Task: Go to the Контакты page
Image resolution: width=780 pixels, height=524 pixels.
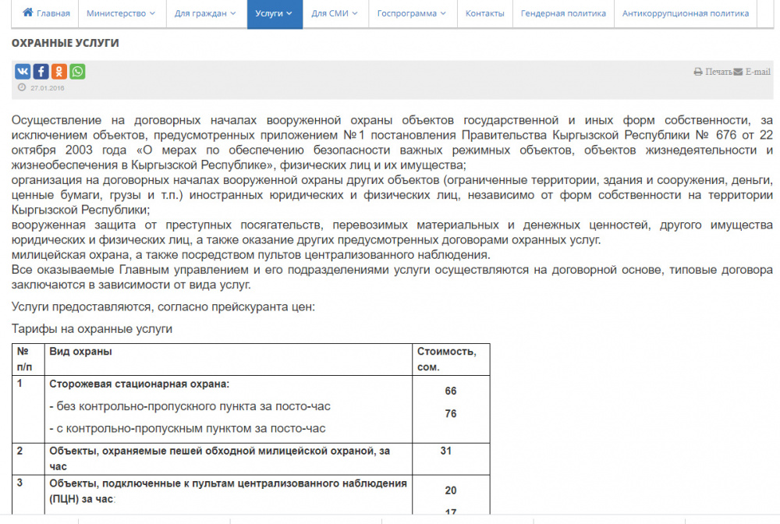Action: click(484, 14)
